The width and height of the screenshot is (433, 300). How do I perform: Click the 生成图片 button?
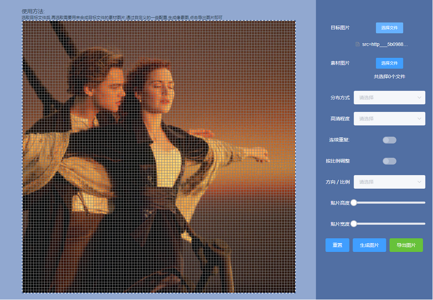pyautogui.click(x=369, y=245)
